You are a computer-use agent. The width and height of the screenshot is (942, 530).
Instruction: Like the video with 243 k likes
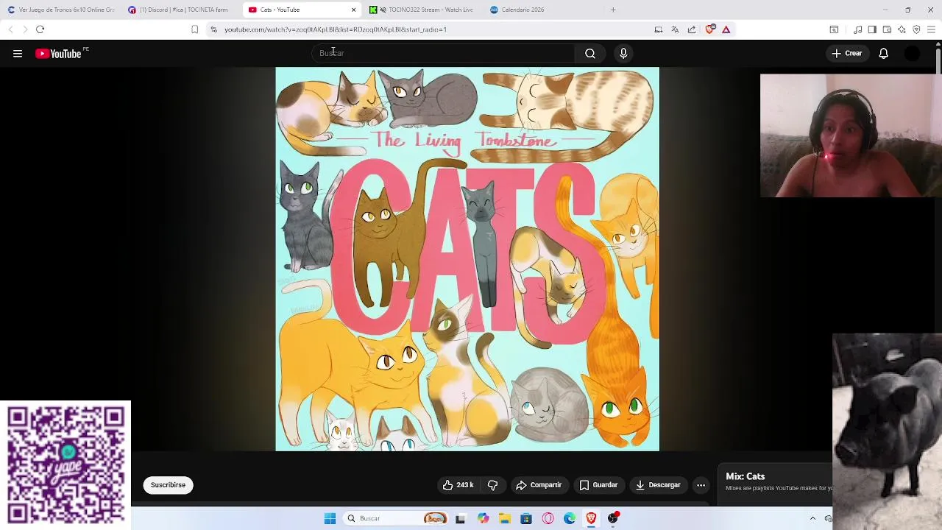pyautogui.click(x=458, y=485)
